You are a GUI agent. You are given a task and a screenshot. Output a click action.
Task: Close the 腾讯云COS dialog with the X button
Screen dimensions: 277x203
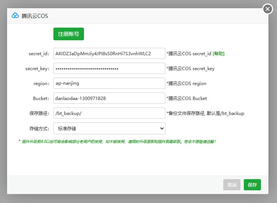point(268,9)
